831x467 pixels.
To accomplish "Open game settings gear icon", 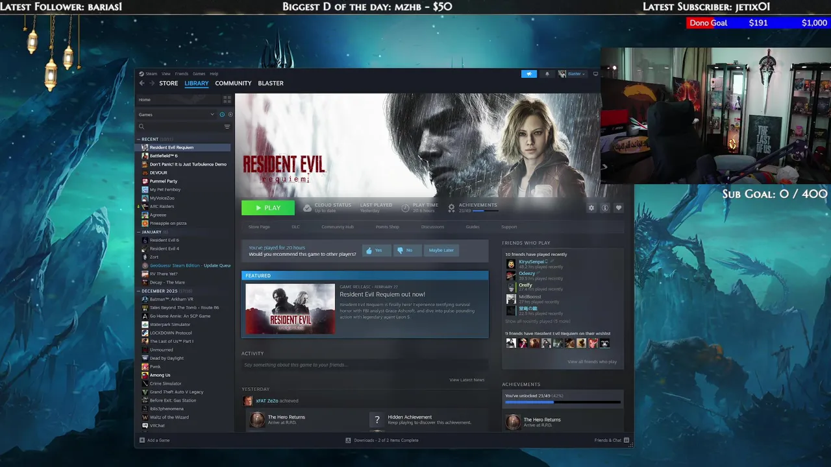I will click(x=591, y=208).
